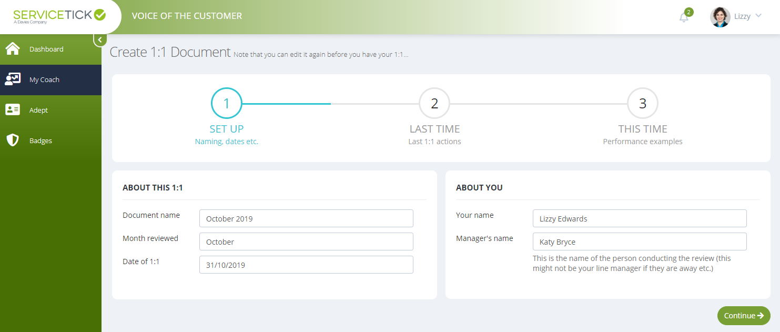Open Badges in the sidebar
This screenshot has width=780, height=332.
pyautogui.click(x=50, y=141)
